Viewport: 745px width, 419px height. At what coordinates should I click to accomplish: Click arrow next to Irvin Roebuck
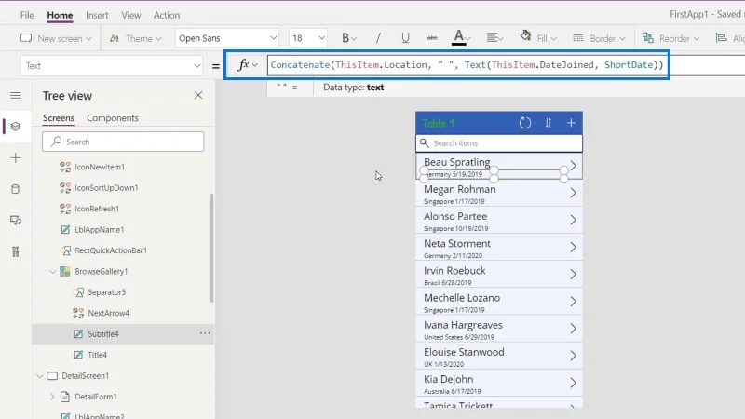click(x=573, y=274)
